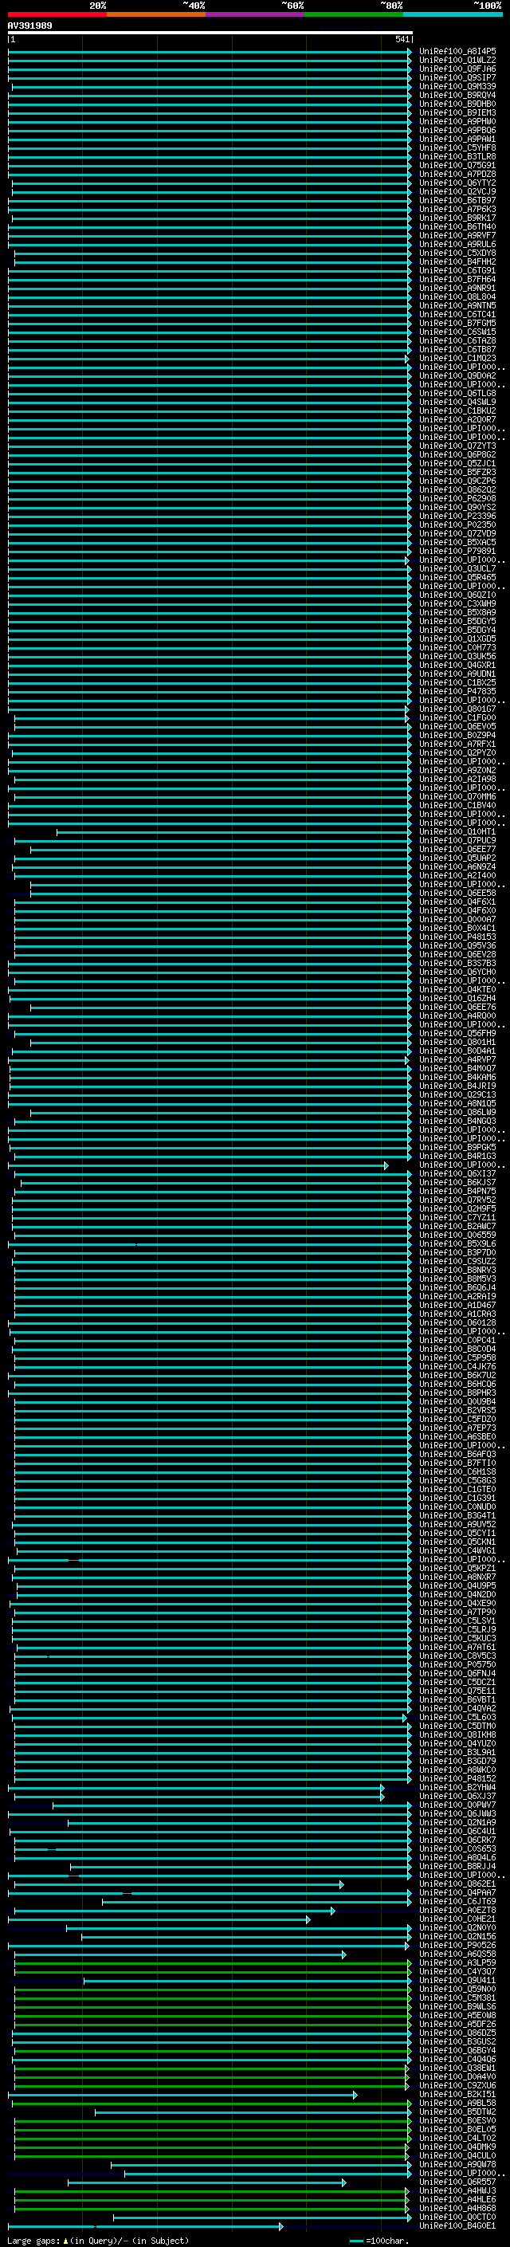Click the shortened alignment bar of UniRef100_Q10HT1
Screen dimensions: 510x2247
point(234,832)
